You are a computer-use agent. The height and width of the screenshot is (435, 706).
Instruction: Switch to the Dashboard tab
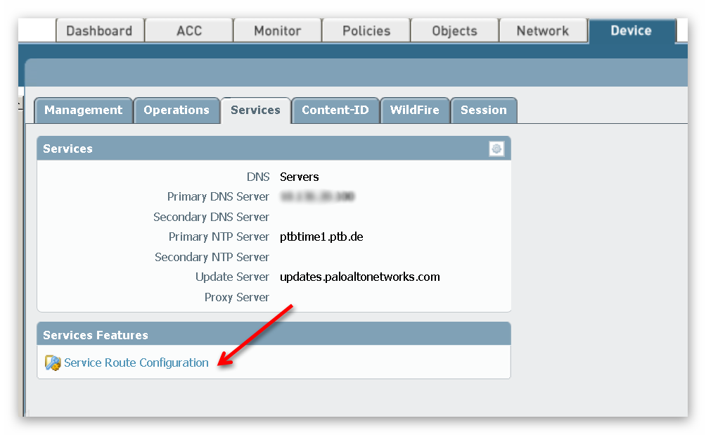tap(100, 31)
